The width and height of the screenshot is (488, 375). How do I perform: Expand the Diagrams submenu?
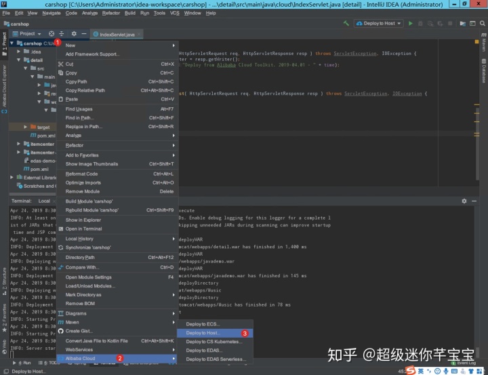[117, 313]
